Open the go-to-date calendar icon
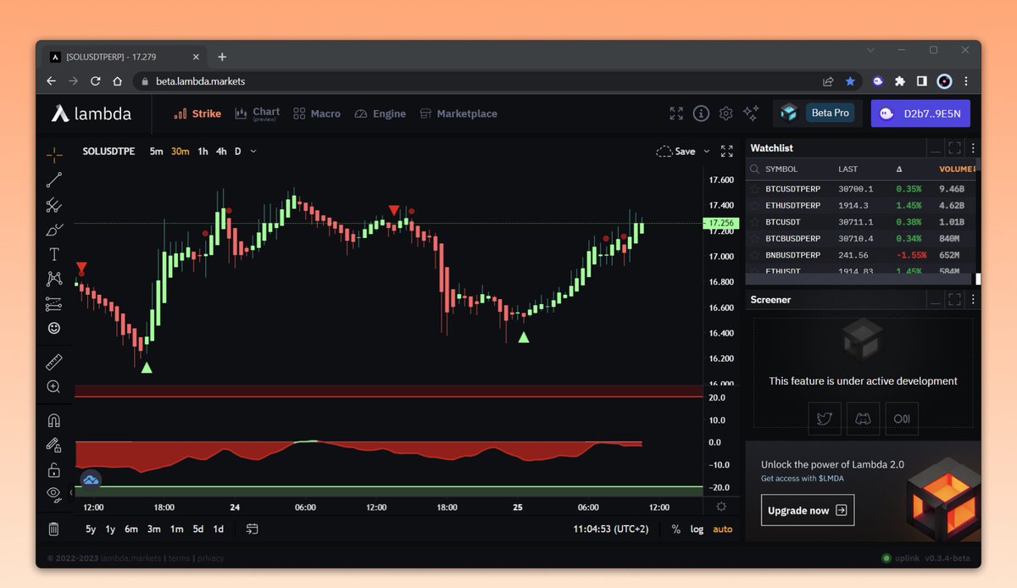 (x=253, y=529)
